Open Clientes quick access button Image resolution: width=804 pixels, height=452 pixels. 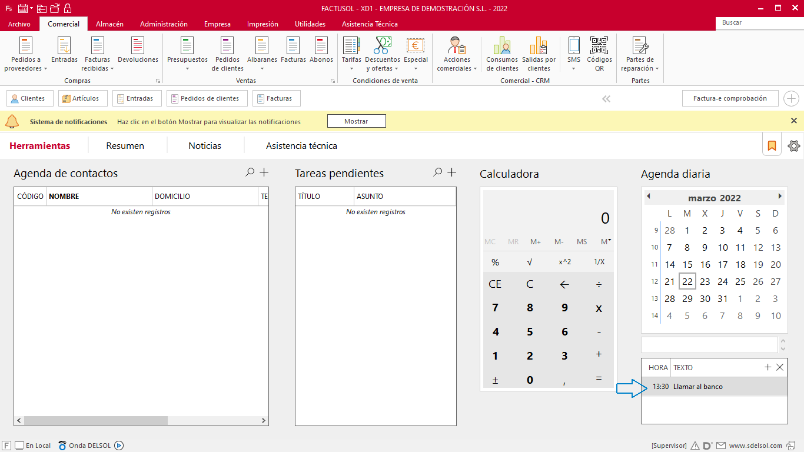tap(29, 98)
